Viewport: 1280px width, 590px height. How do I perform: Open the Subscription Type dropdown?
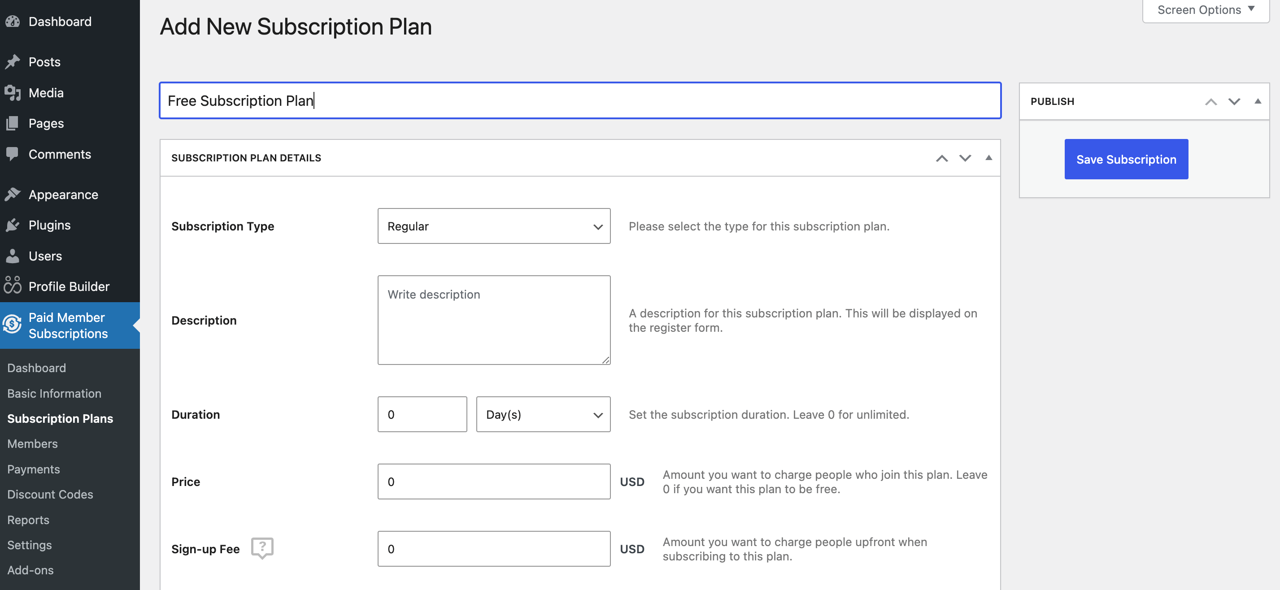(494, 226)
